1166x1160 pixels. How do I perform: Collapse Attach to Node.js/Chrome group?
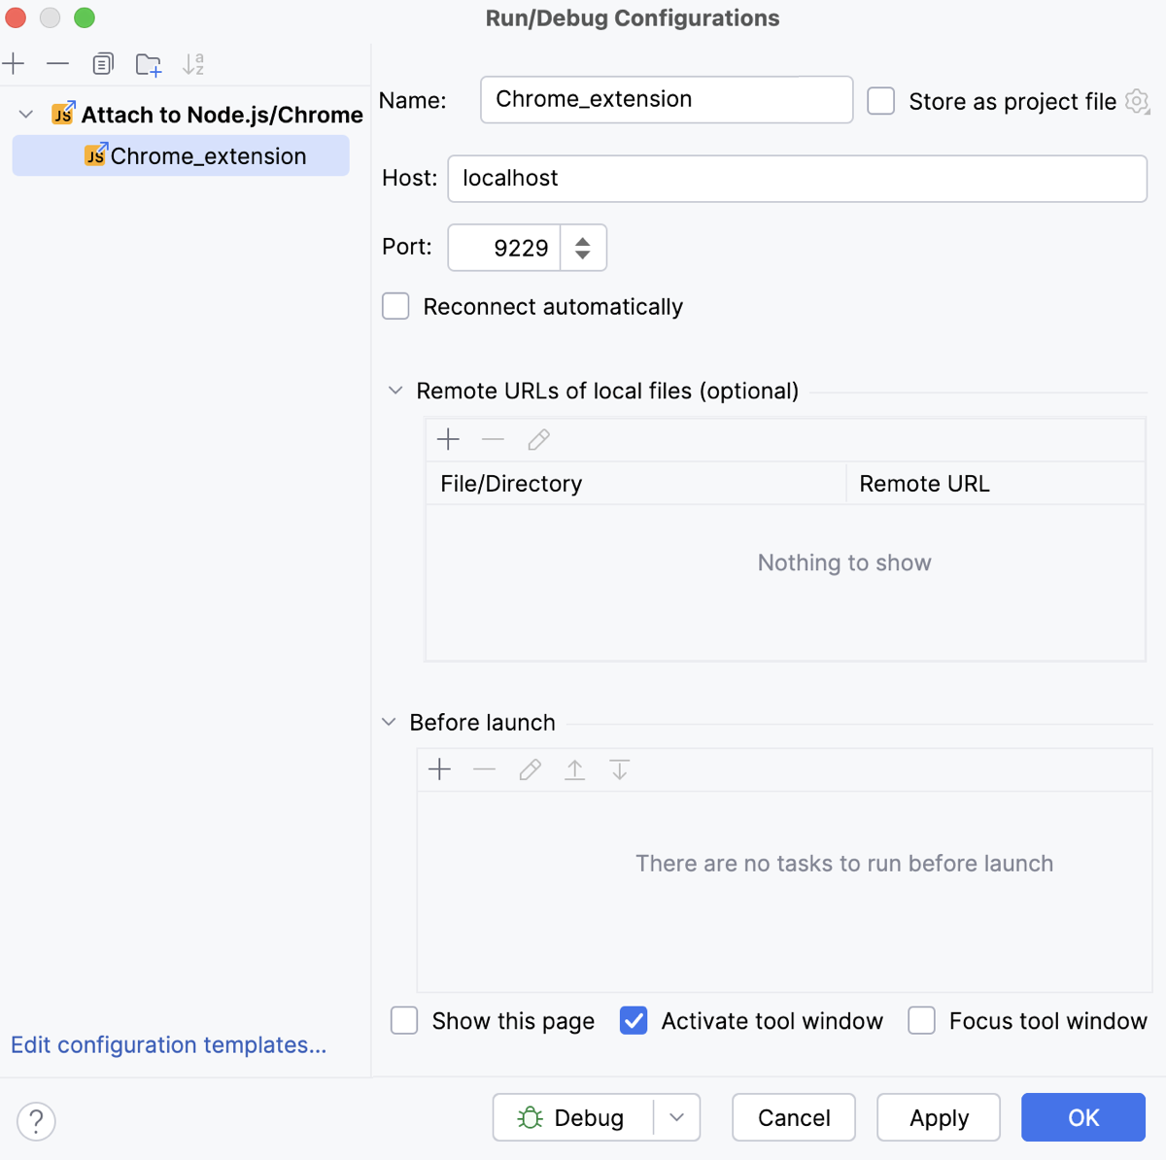click(25, 114)
